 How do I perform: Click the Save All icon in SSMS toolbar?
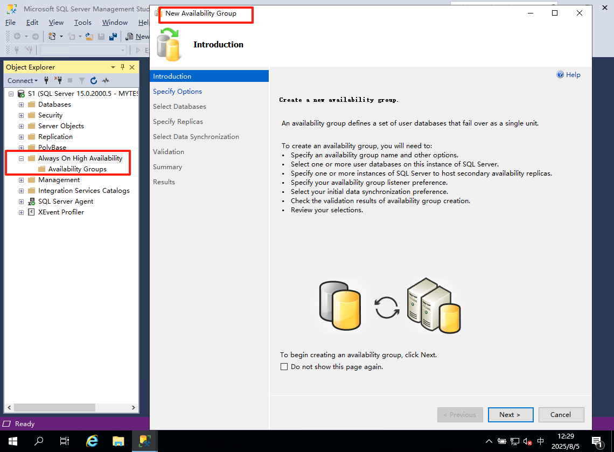pos(113,37)
